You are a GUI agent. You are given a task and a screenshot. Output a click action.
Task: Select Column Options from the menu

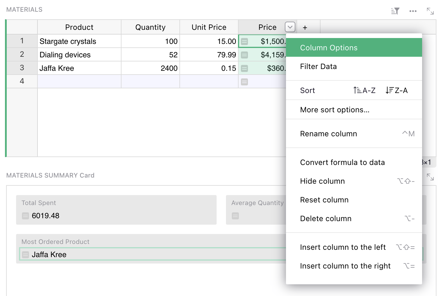328,48
